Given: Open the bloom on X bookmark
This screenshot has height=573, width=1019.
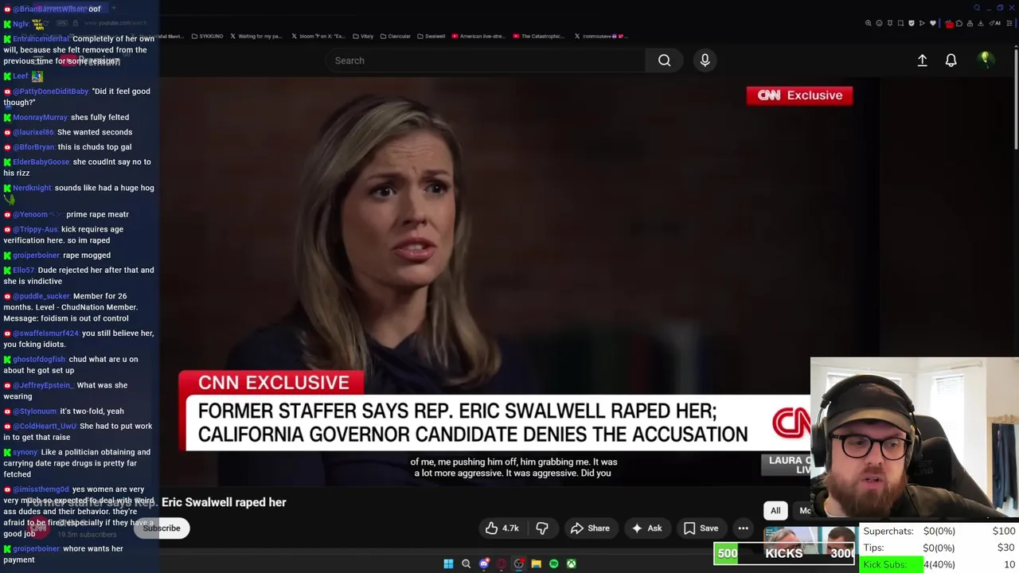Looking at the screenshot, I should [x=318, y=36].
